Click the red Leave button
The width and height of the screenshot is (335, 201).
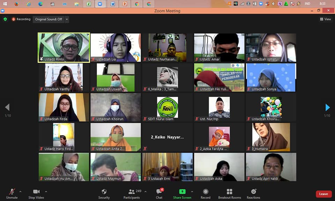[323, 194]
